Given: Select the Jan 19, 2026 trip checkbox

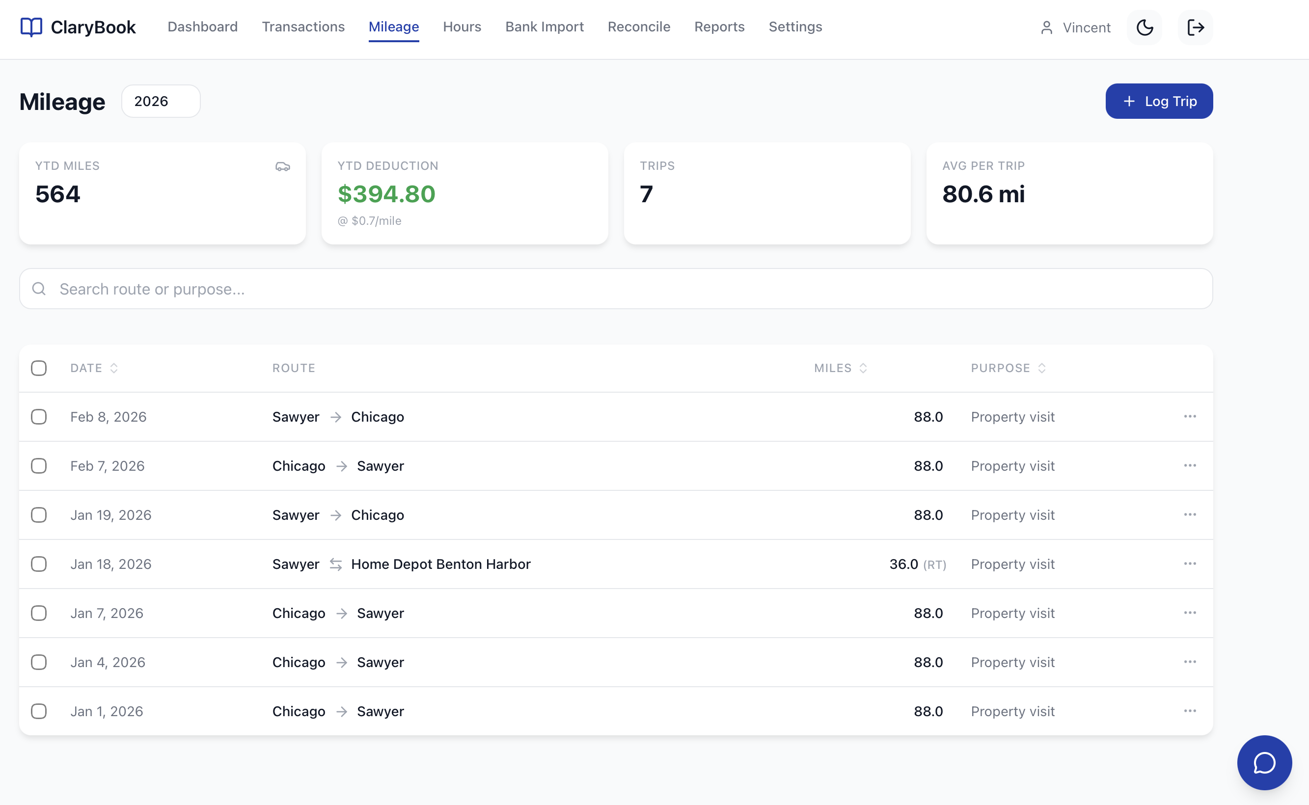Looking at the screenshot, I should (39, 515).
